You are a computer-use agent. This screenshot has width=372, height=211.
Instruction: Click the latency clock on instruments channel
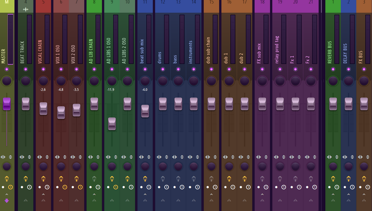pos(197,187)
